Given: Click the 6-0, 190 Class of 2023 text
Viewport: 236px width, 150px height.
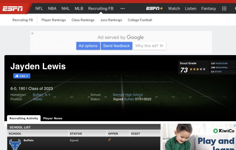Looking at the screenshot, I should coord(31,89).
